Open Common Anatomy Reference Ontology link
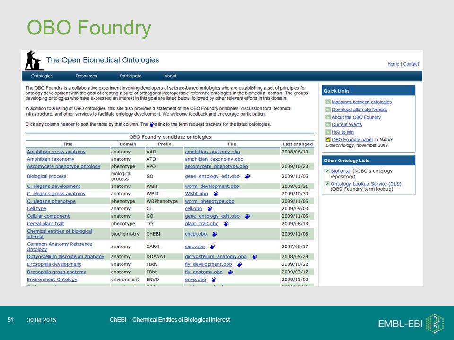This screenshot has height=340, width=454. tap(60, 246)
